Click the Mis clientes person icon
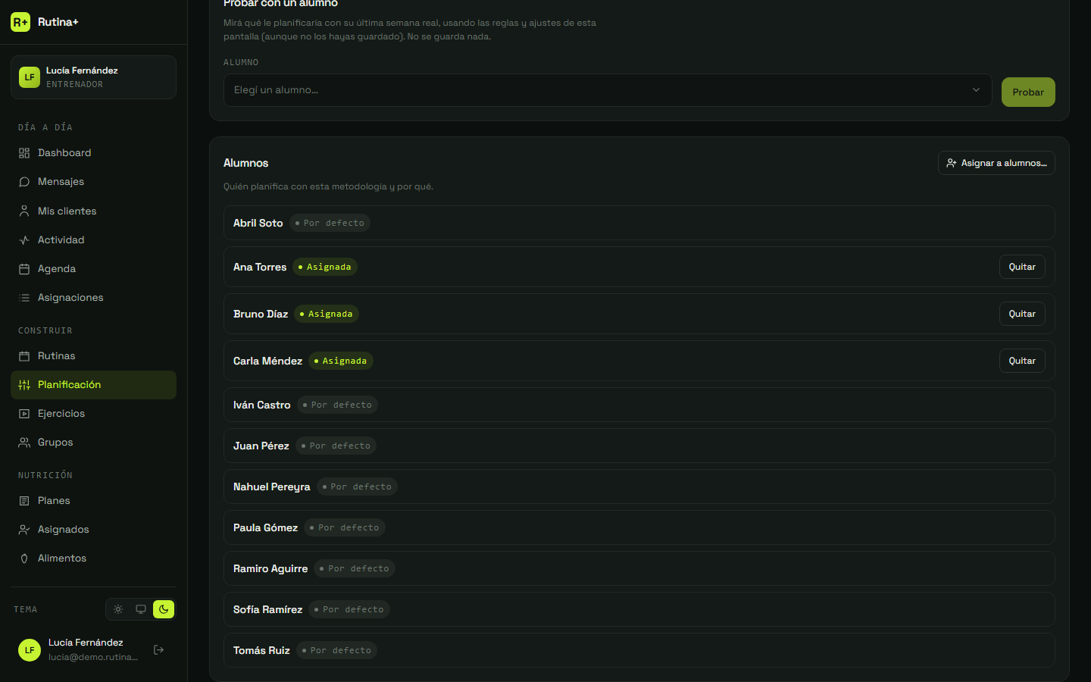This screenshot has width=1091, height=682. 24,211
